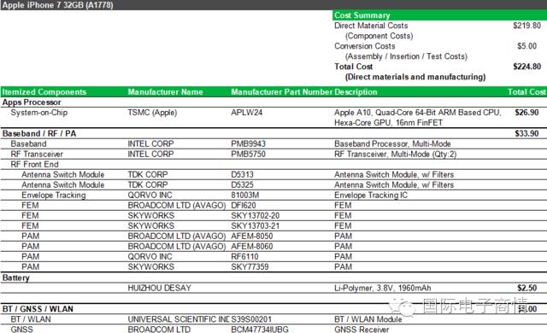Click 'Li-Polymer, 3.8V, 1960mAh' description
Image resolution: width=547 pixels, height=333 pixels.
coord(383,288)
